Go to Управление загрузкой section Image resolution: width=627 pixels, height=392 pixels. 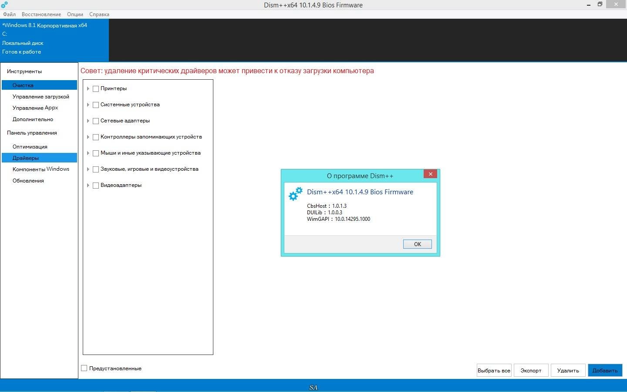[39, 97]
